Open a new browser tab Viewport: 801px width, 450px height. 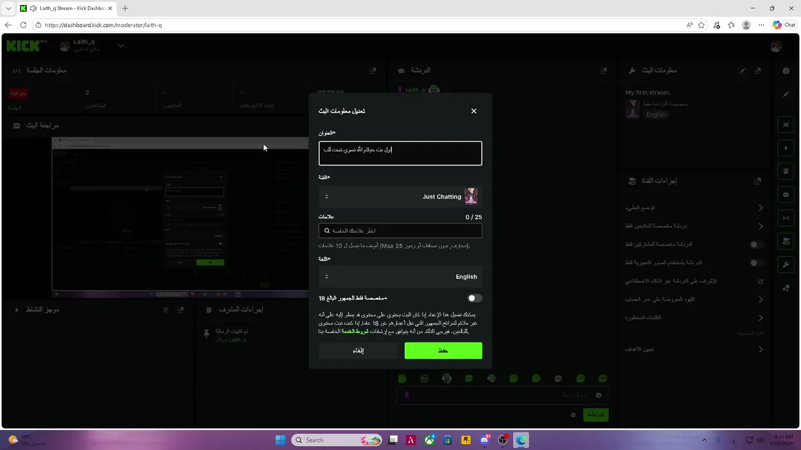point(125,8)
